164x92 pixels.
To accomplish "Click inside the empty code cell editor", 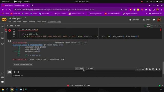I will coord(87,72).
